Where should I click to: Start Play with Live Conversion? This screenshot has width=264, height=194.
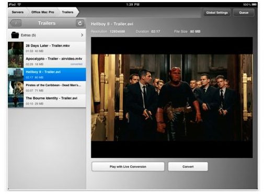tap(128, 167)
